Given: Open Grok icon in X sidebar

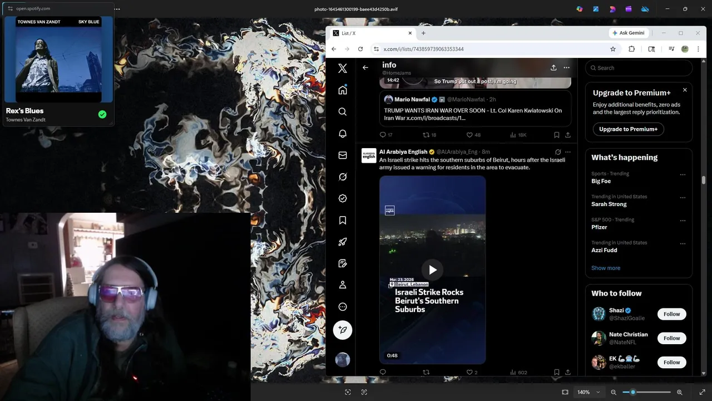Looking at the screenshot, I should (x=343, y=177).
